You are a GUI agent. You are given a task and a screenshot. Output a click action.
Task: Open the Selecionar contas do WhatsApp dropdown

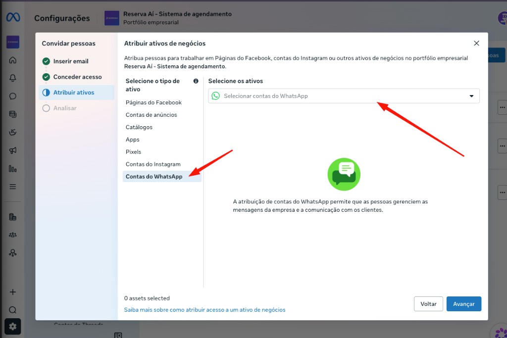point(344,96)
